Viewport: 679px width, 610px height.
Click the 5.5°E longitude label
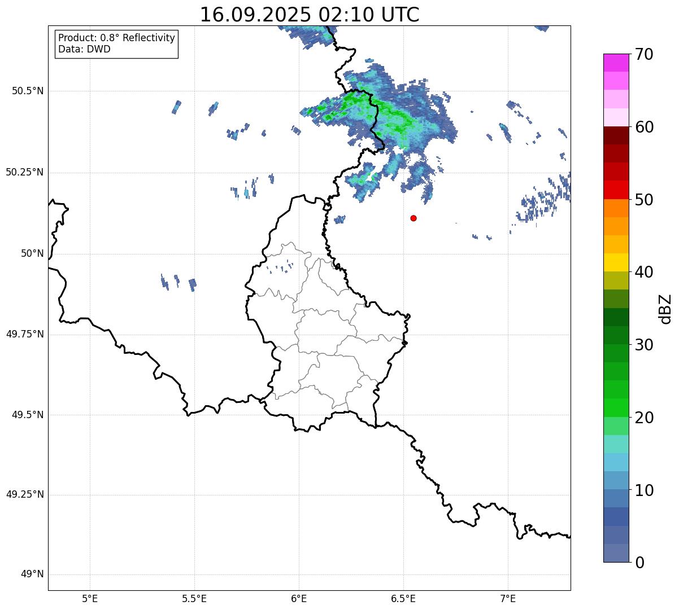click(x=194, y=598)
